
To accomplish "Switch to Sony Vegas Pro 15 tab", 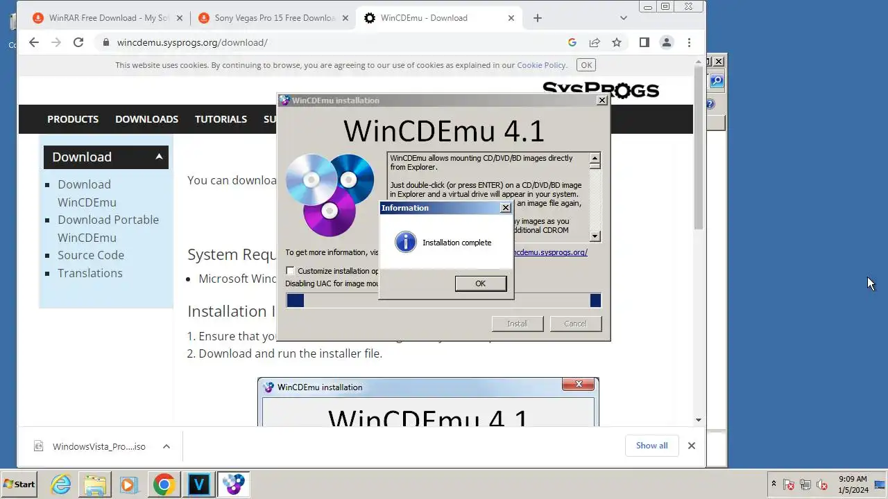I will tap(272, 18).
